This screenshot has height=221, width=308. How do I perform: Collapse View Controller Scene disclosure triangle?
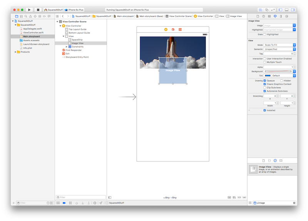click(x=57, y=22)
